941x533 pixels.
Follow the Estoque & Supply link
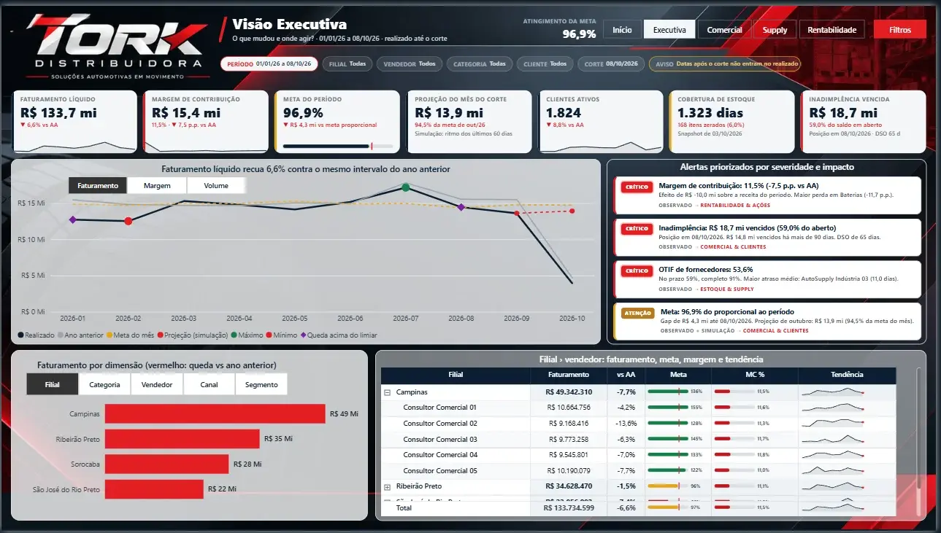tap(727, 289)
